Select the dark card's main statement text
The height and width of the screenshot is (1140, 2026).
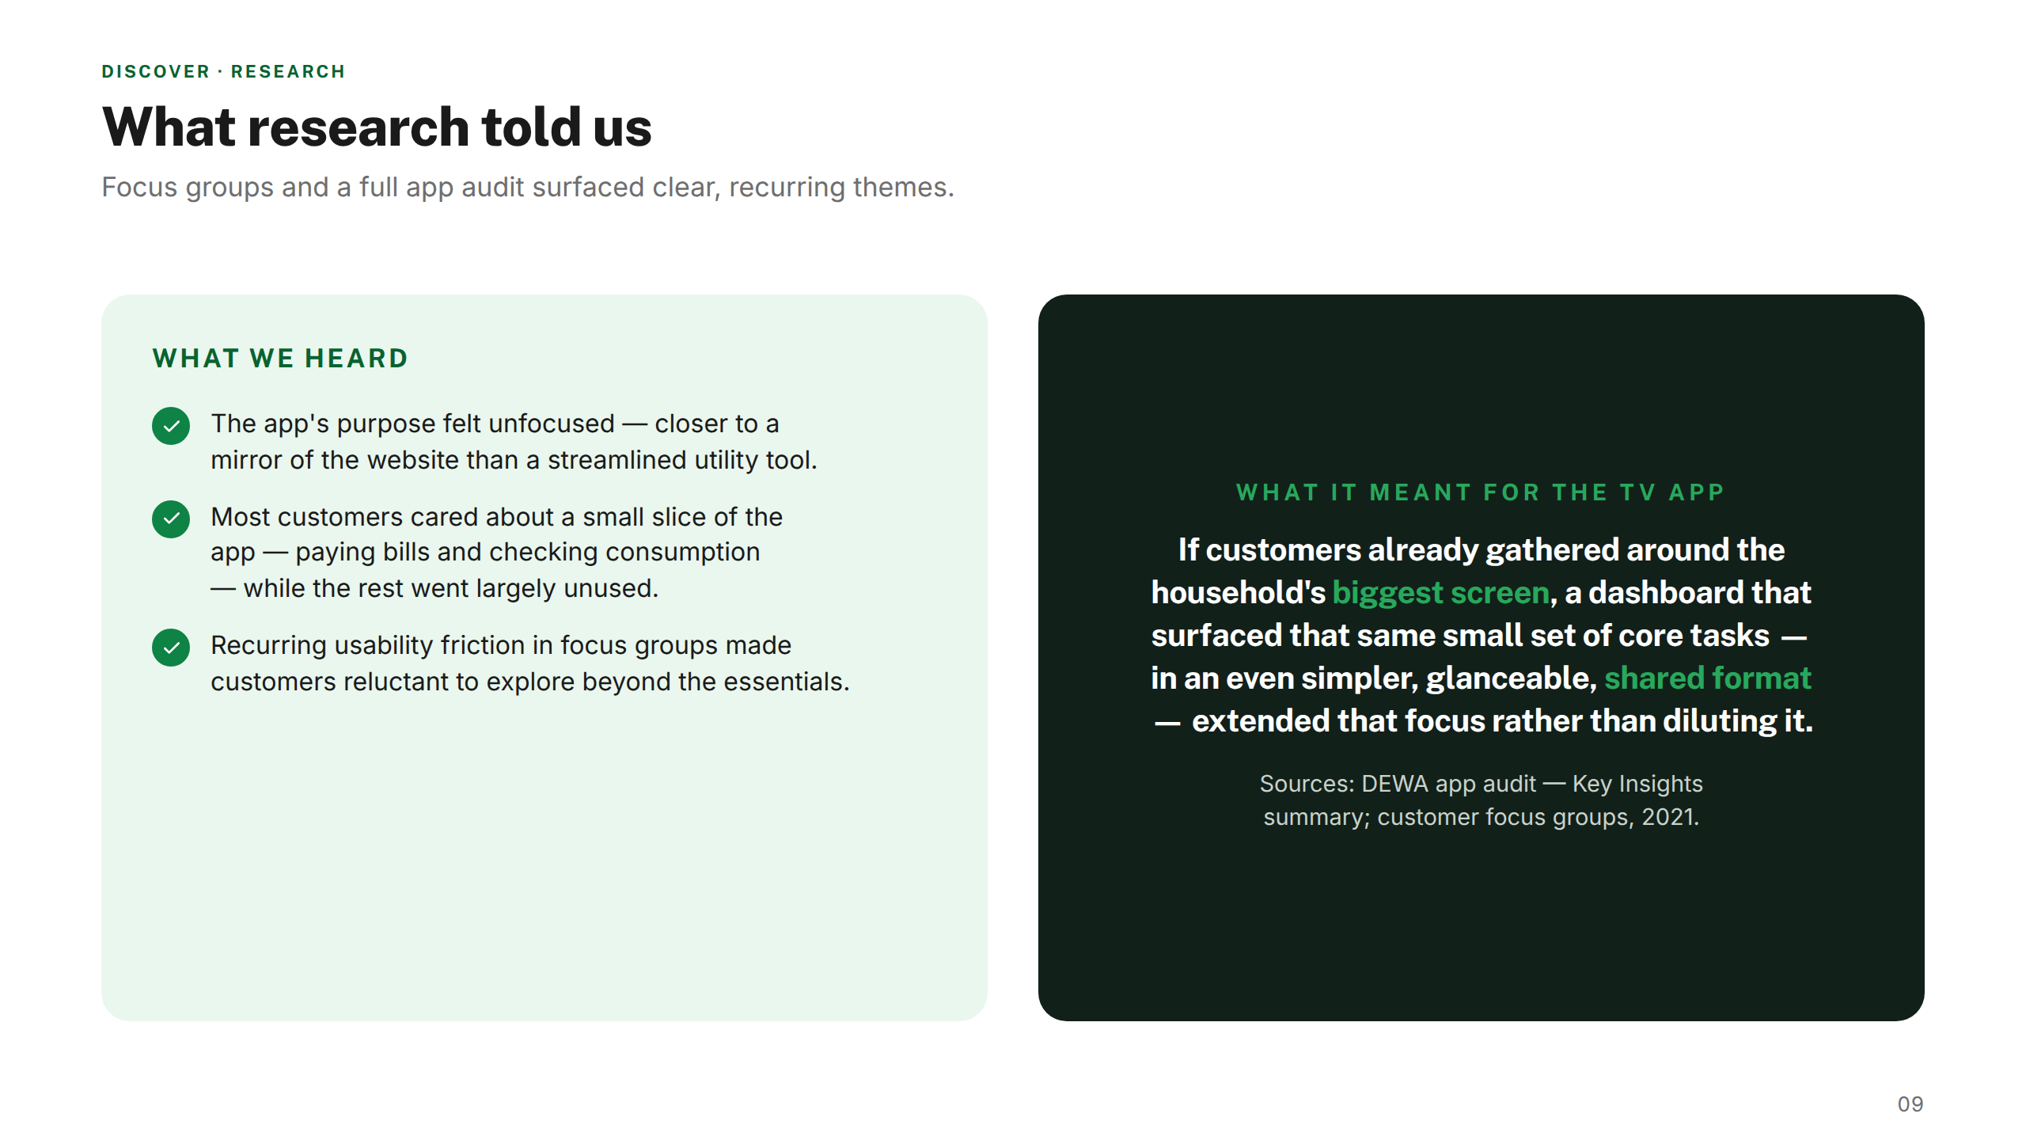1482,635
